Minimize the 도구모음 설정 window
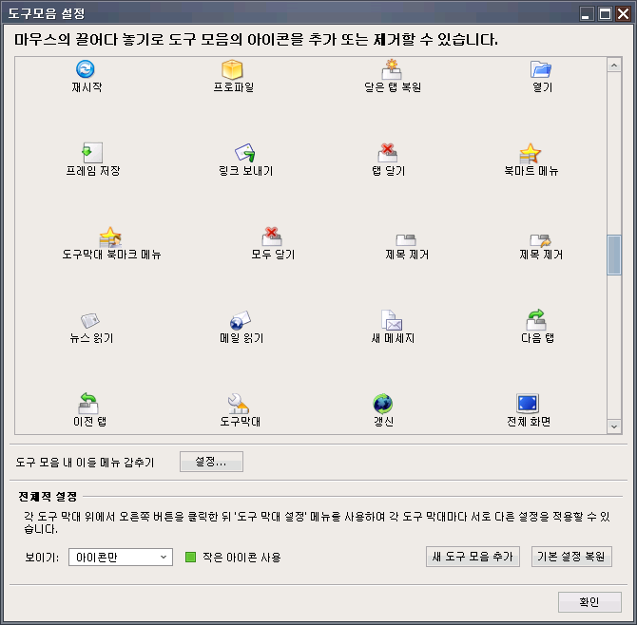The height and width of the screenshot is (625, 637). 586,14
